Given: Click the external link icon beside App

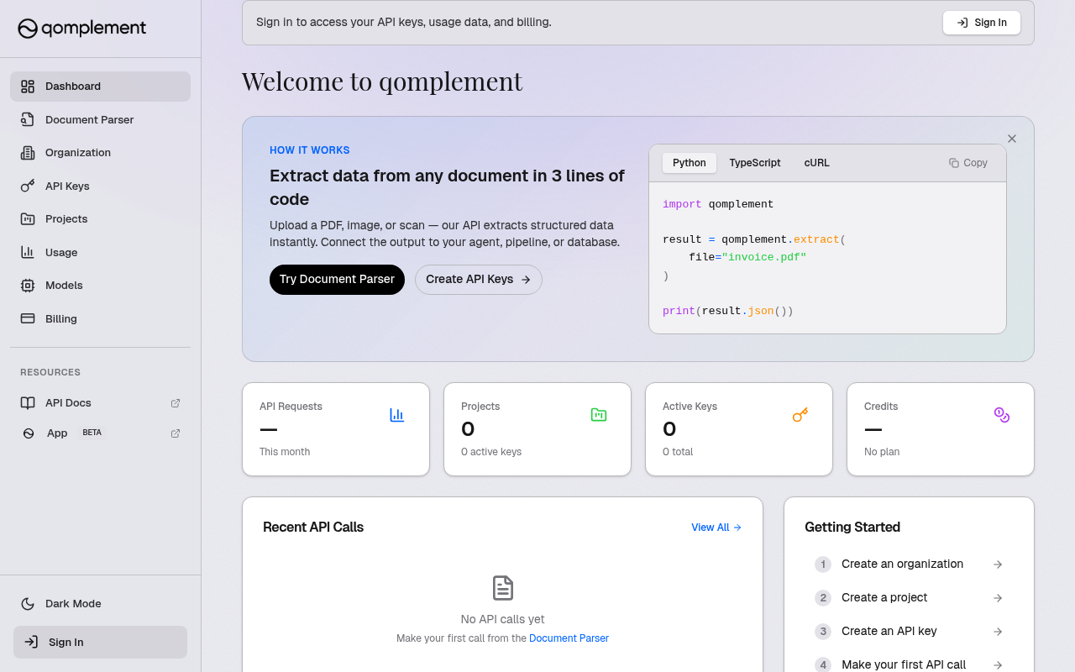Looking at the screenshot, I should tap(176, 433).
